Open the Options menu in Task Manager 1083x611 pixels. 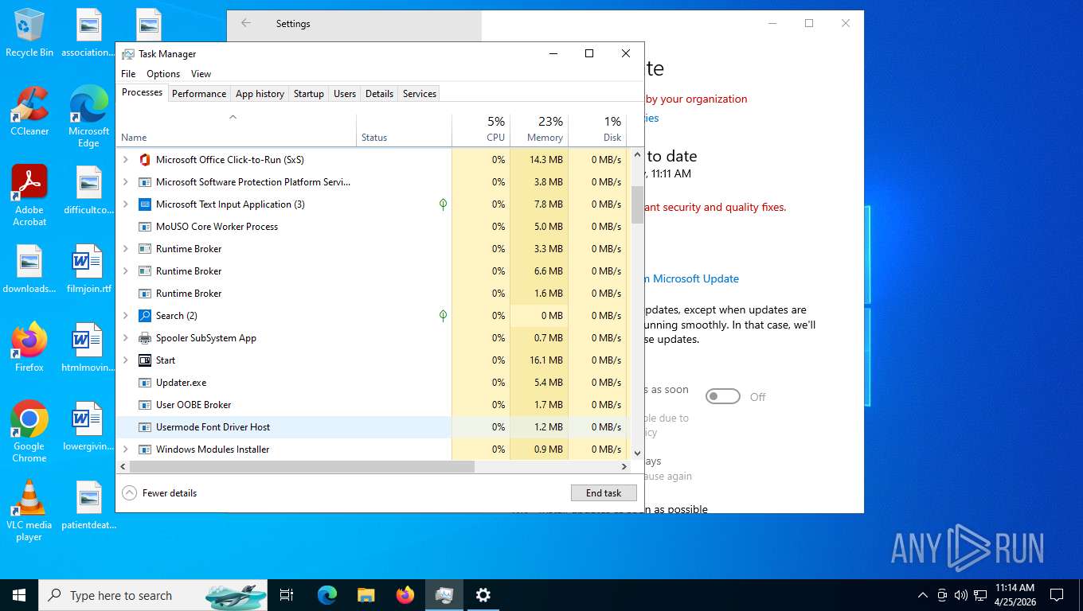click(163, 74)
